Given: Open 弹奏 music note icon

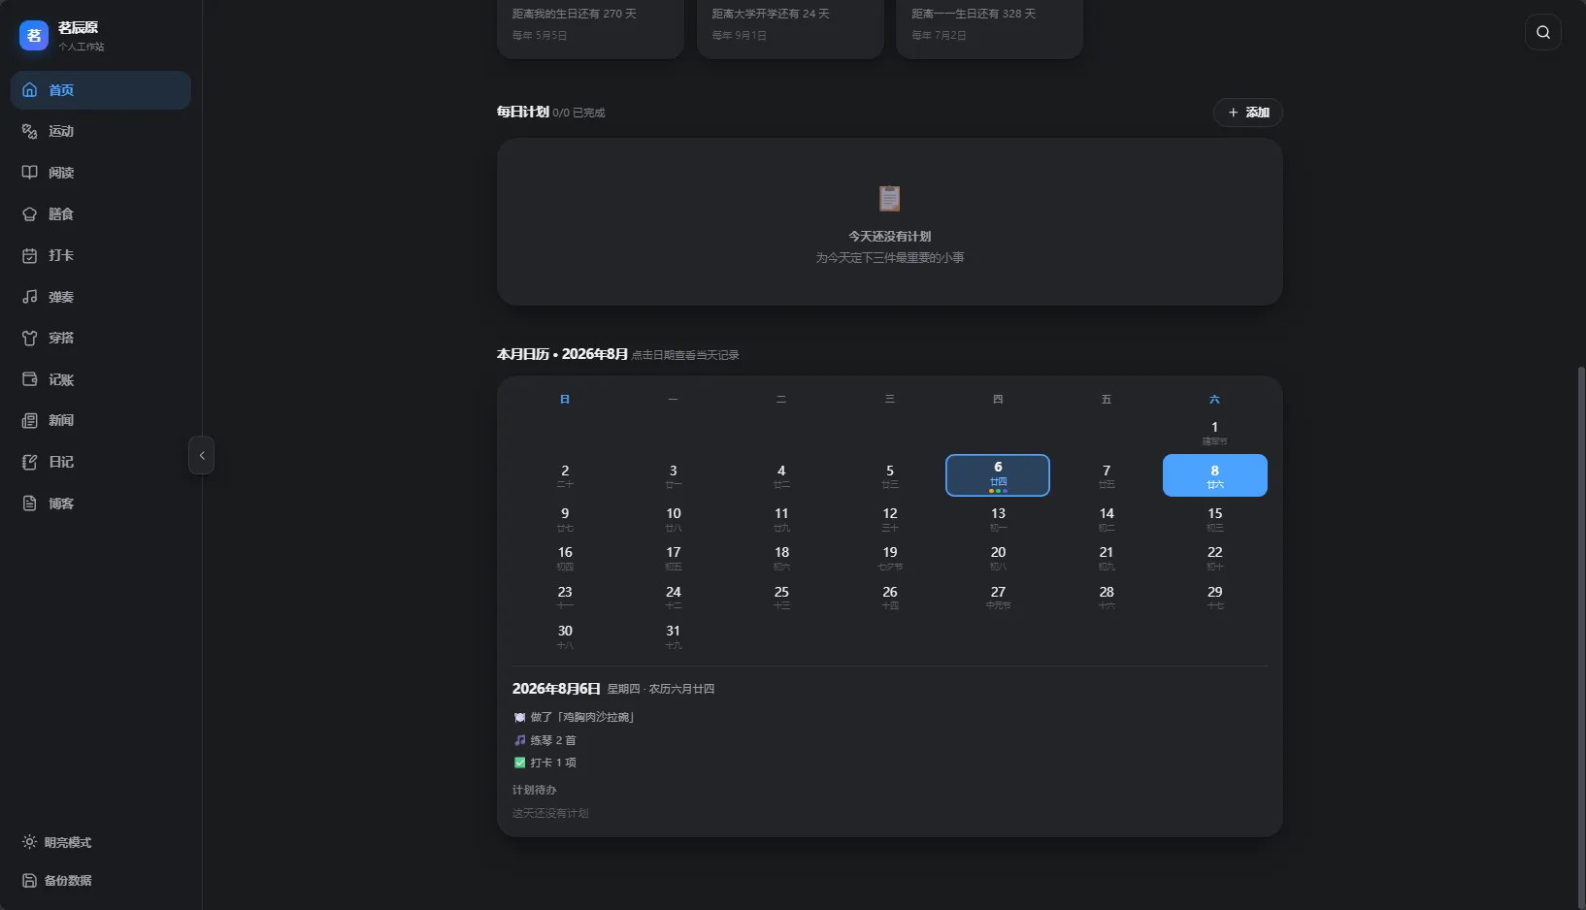Looking at the screenshot, I should [30, 297].
